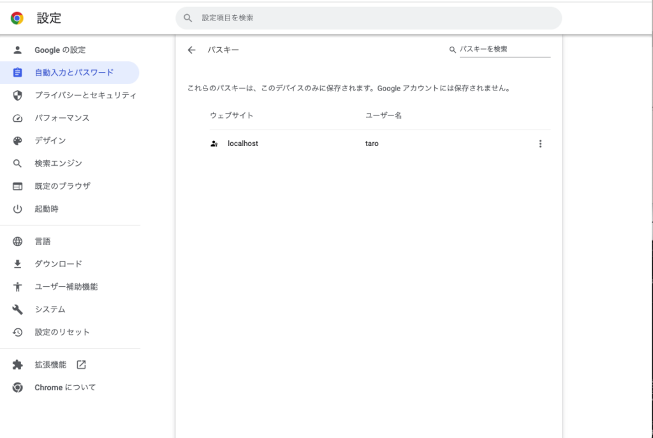Click the power icon for 起動時

(17, 209)
